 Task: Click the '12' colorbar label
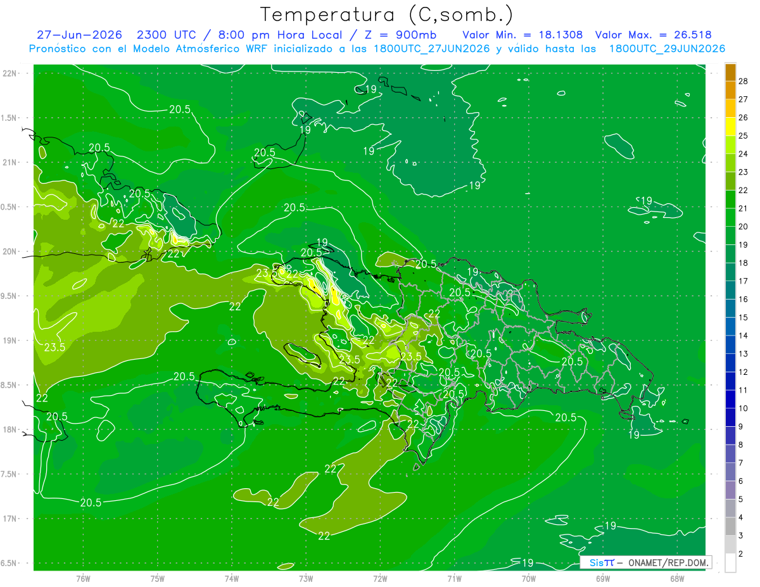744,372
